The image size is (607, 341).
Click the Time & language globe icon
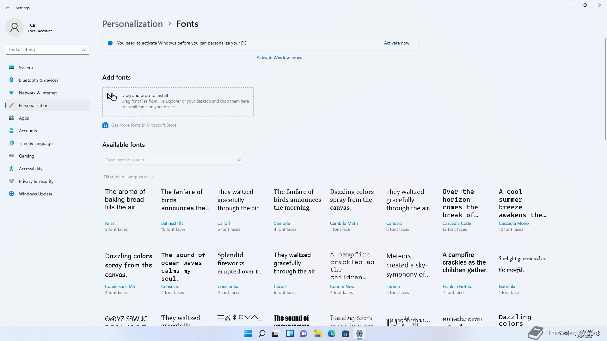coord(11,143)
